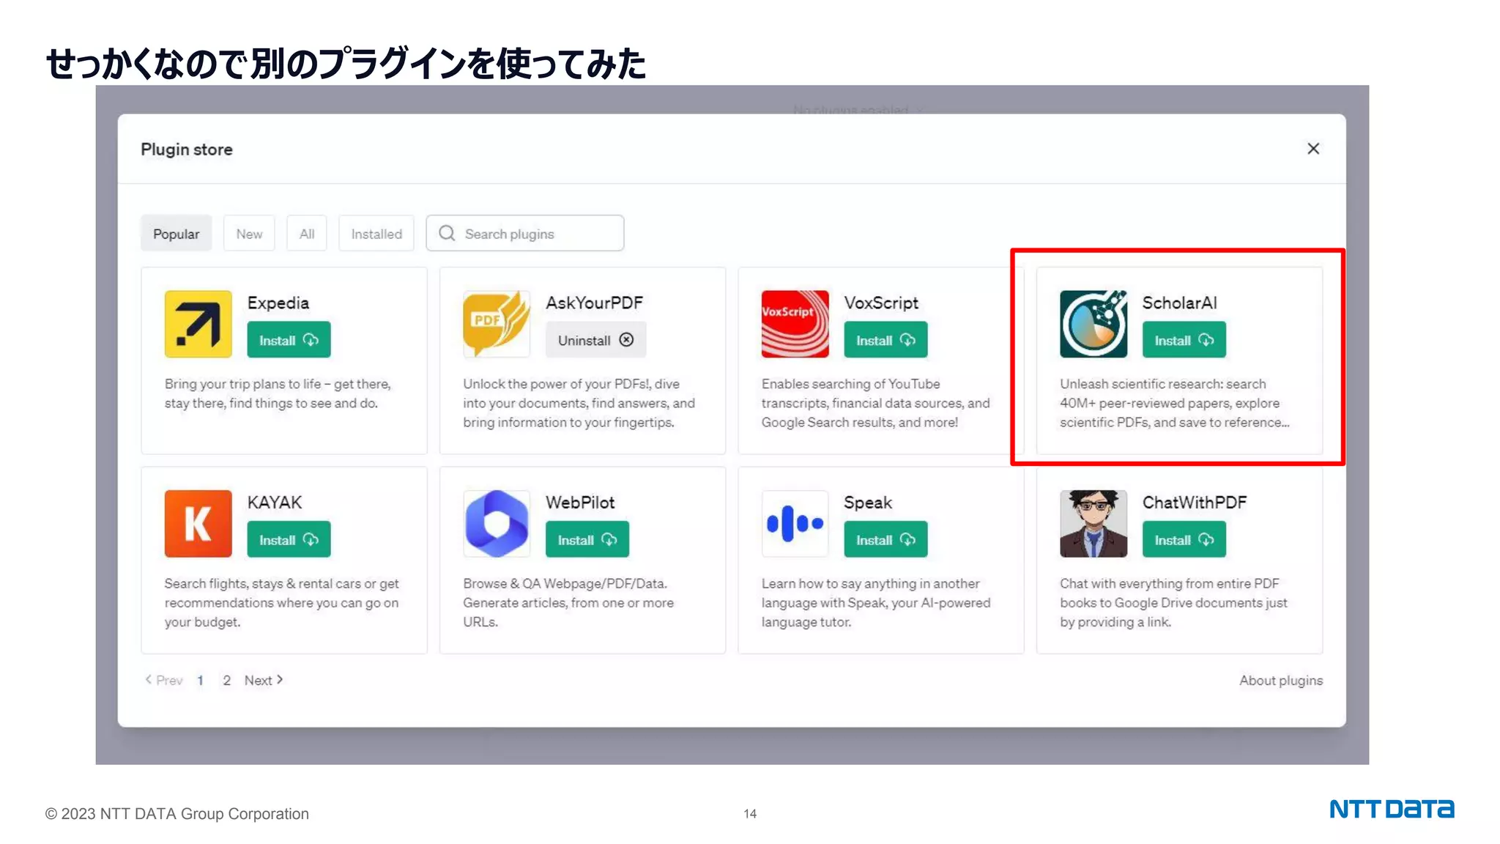This screenshot has width=1500, height=844.
Task: Click the Speak plugin title
Action: (x=868, y=503)
